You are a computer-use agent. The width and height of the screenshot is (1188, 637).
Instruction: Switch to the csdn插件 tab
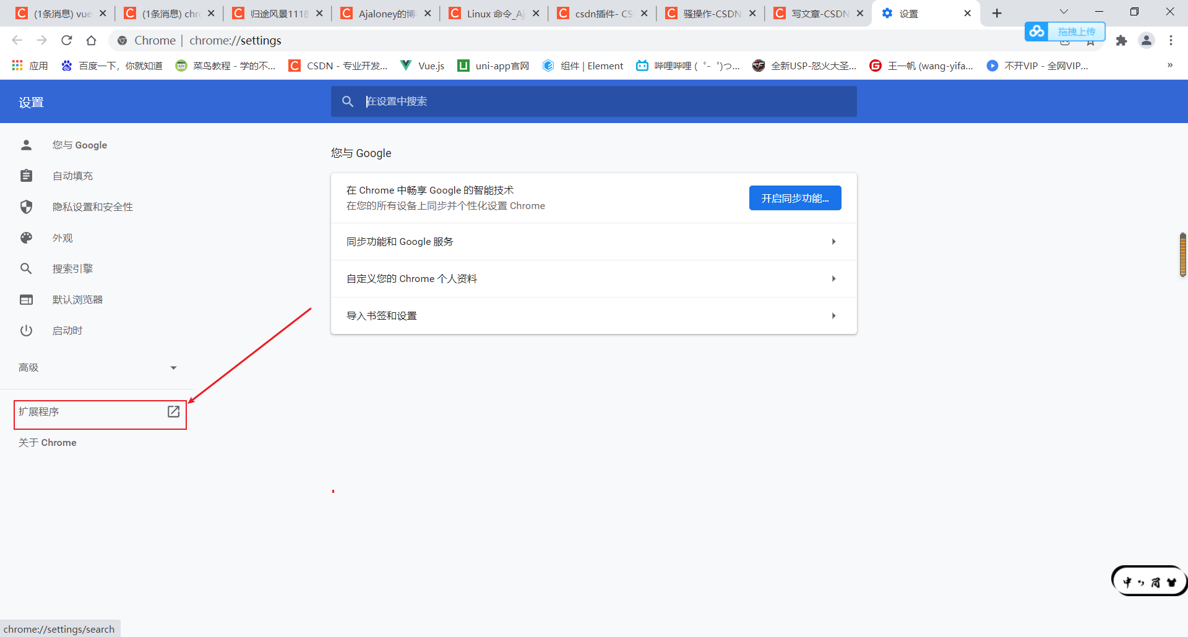coord(601,14)
